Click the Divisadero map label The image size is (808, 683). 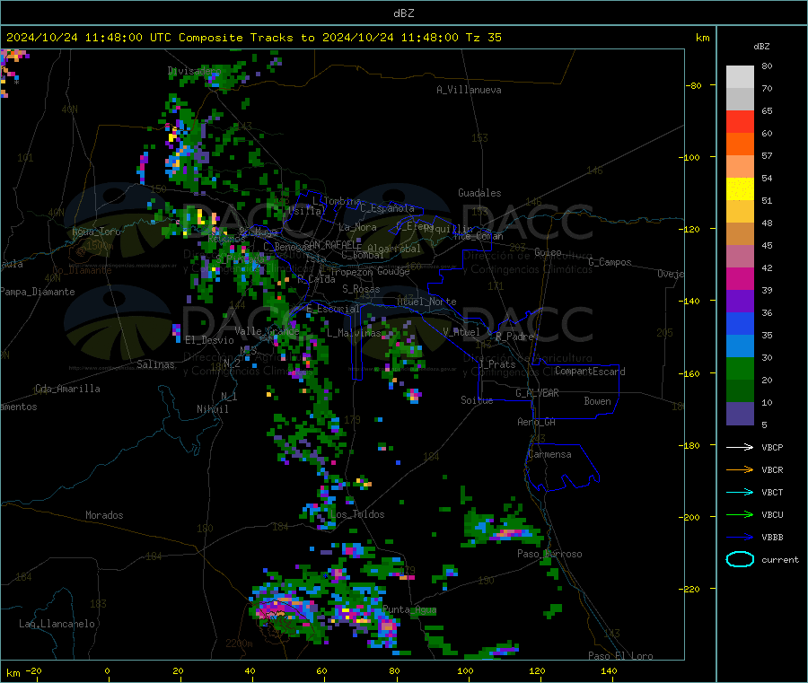(194, 71)
